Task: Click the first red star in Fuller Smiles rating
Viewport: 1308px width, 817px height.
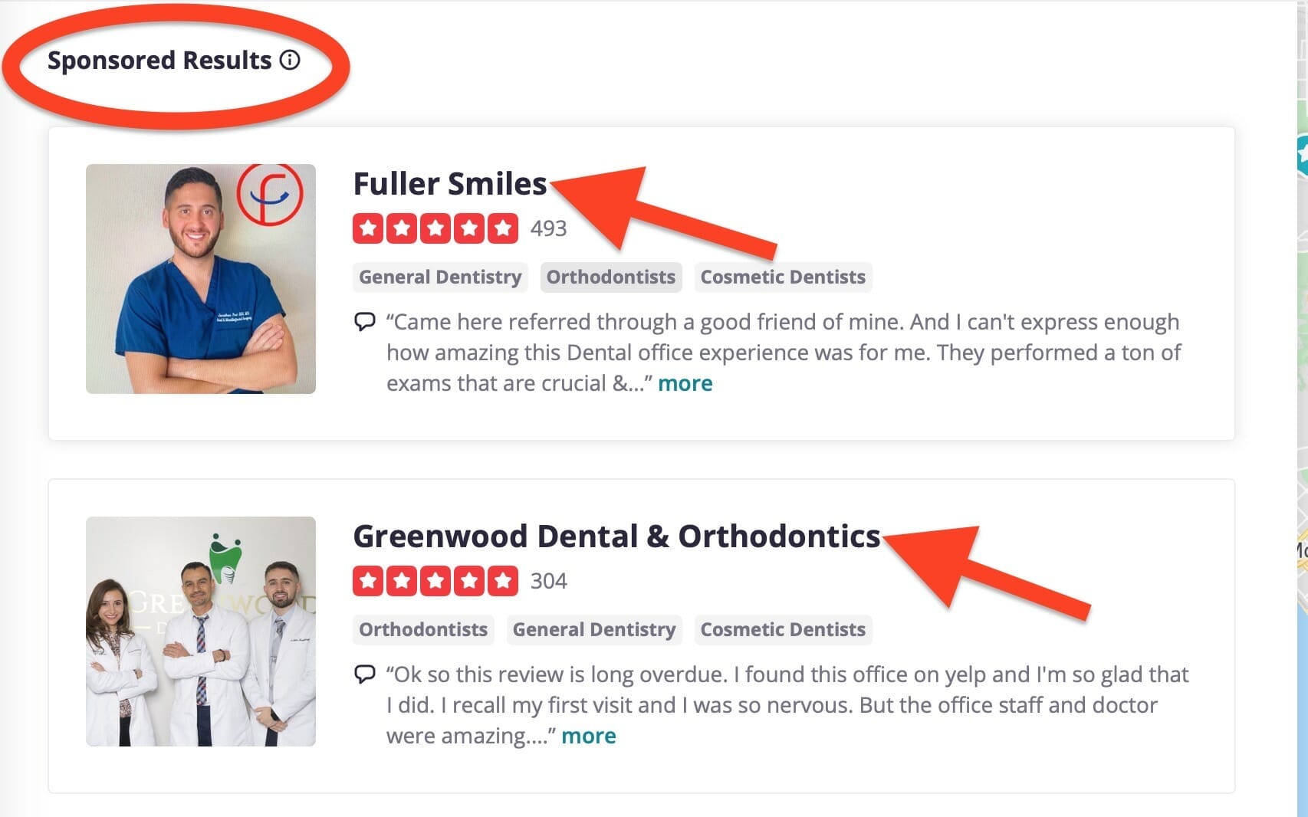Action: [367, 228]
